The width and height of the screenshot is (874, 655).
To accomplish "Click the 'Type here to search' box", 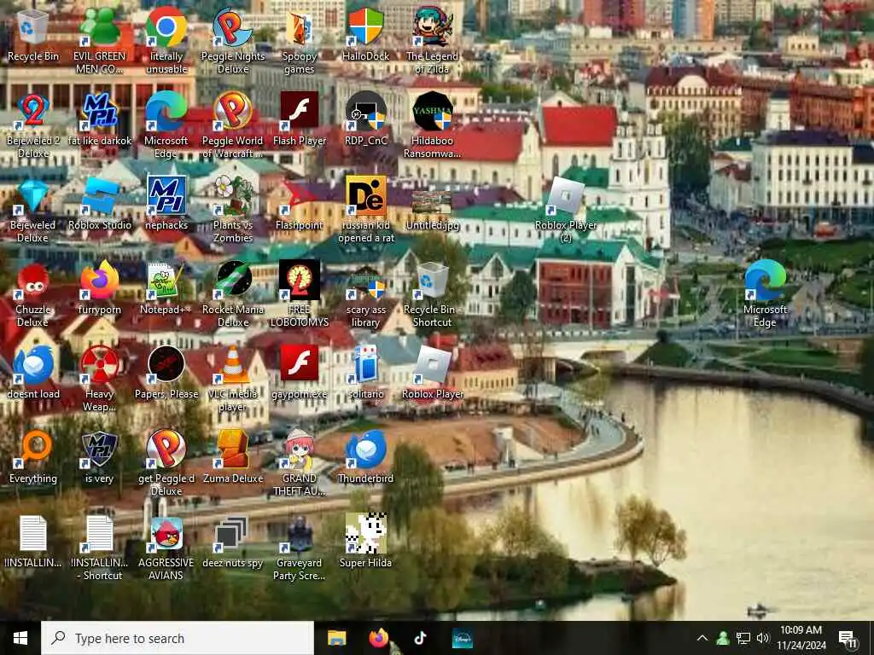I will [178, 638].
